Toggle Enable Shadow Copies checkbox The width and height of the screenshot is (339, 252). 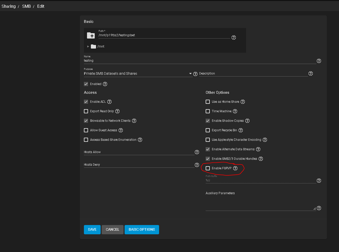click(208, 121)
